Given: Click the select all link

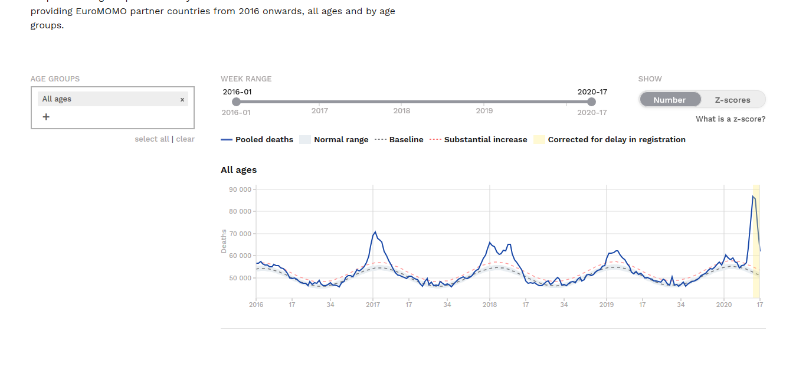Looking at the screenshot, I should tap(152, 139).
